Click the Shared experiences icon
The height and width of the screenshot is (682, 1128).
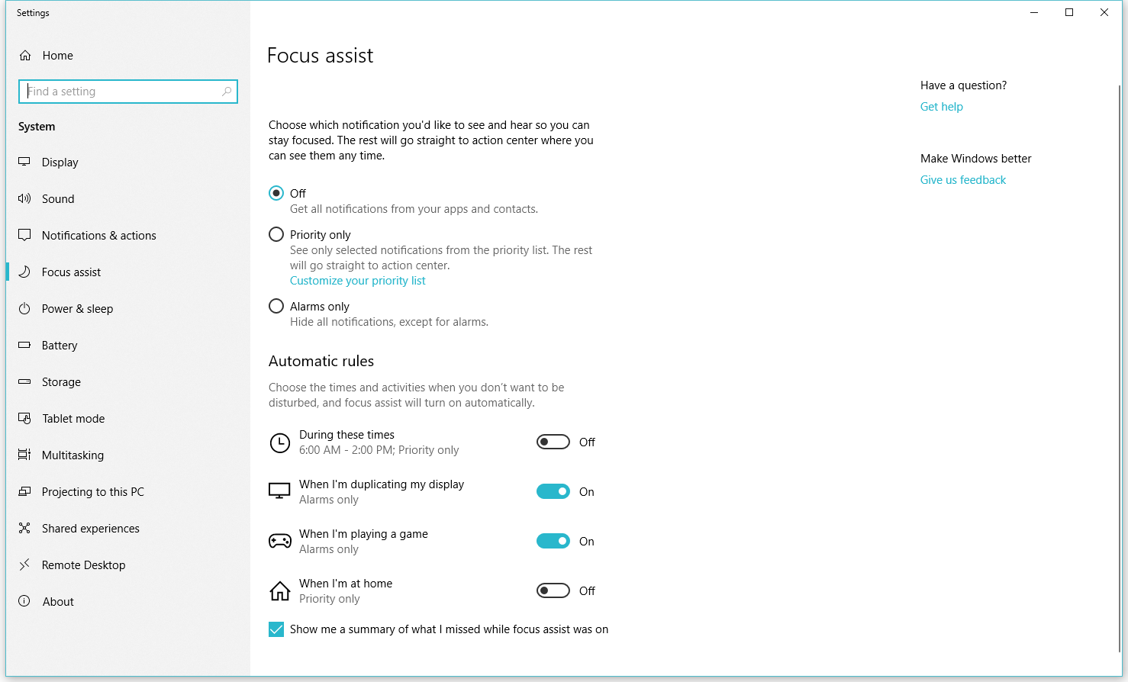pos(24,529)
